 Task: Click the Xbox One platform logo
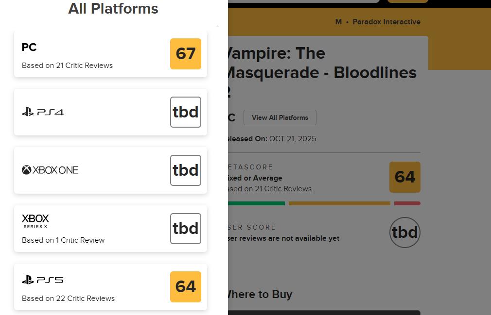(50, 170)
